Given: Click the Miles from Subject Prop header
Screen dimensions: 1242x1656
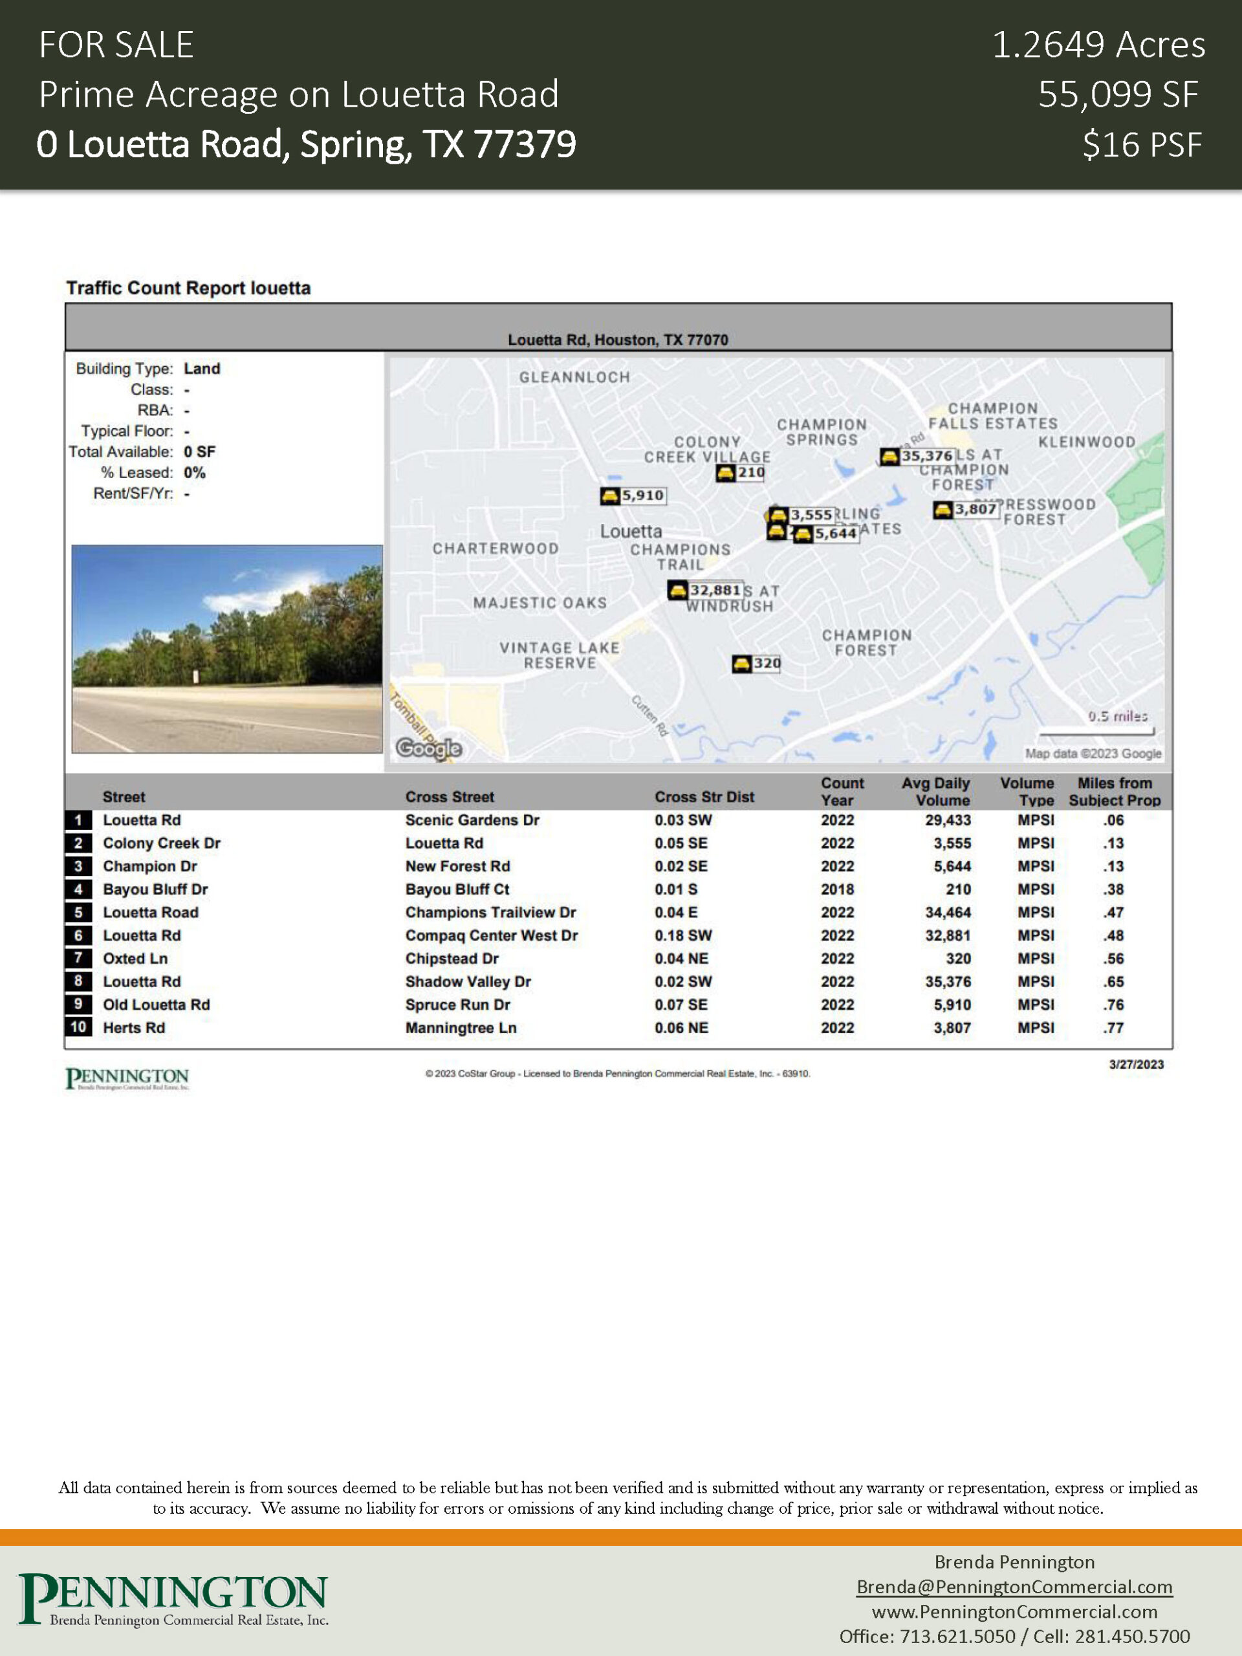Looking at the screenshot, I should (x=1114, y=791).
